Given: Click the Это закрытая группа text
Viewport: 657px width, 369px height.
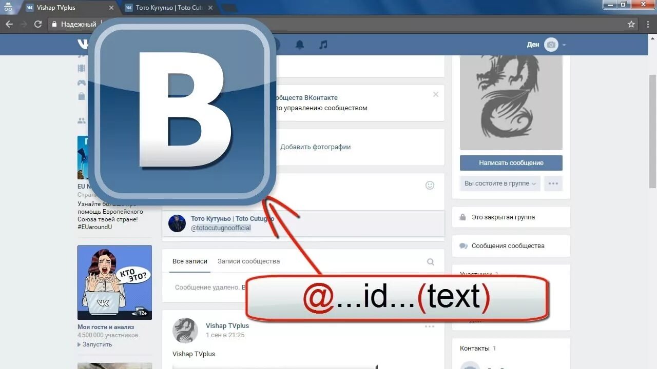Looking at the screenshot, I should pyautogui.click(x=503, y=217).
